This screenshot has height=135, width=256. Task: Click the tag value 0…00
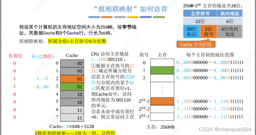tap(42, 87)
